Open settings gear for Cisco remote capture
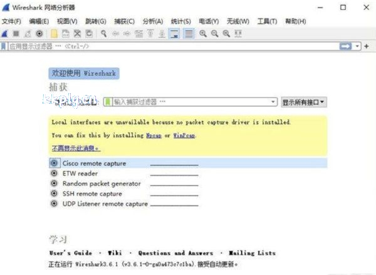The height and width of the screenshot is (275, 376). click(x=54, y=163)
